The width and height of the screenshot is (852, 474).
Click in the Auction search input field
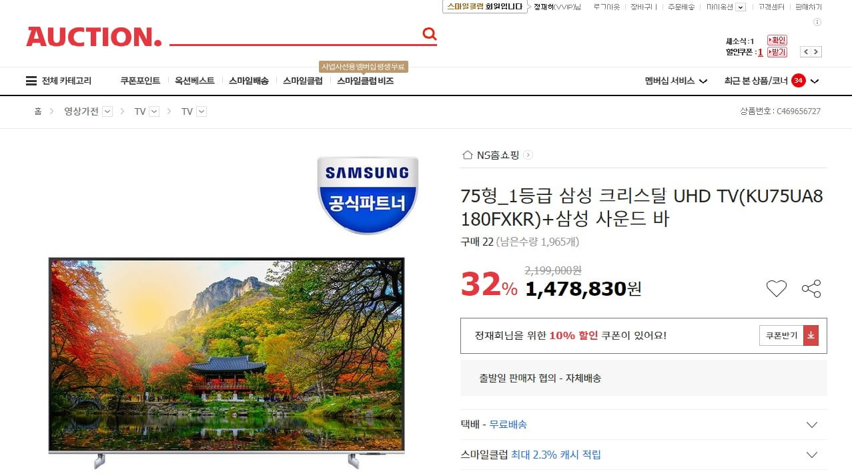[x=295, y=34]
